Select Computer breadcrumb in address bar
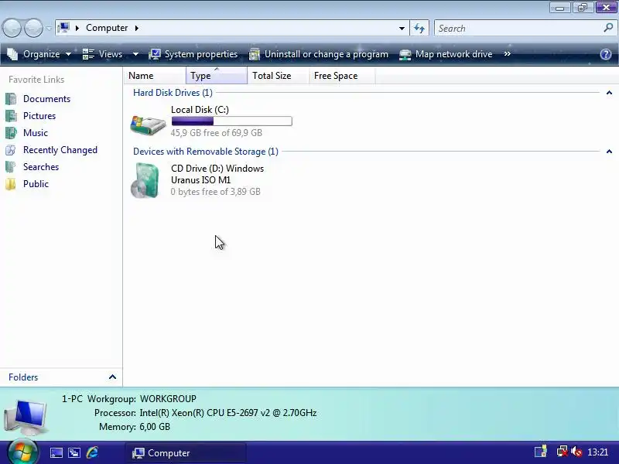 pyautogui.click(x=107, y=28)
